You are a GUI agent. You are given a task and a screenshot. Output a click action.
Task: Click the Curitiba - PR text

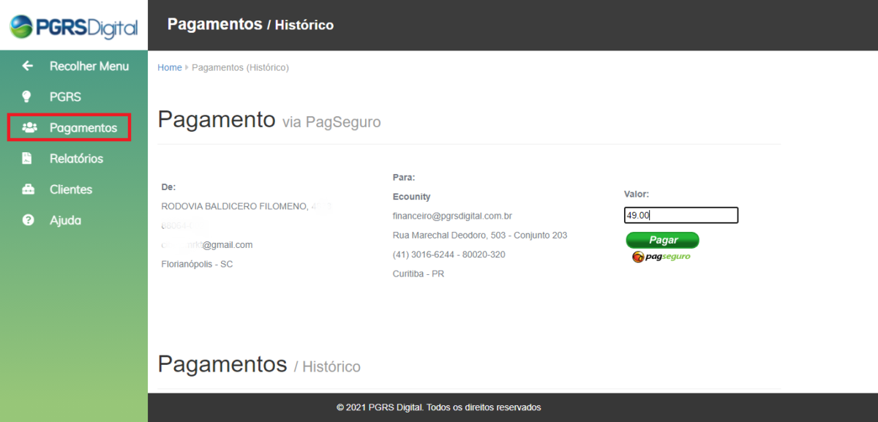[x=419, y=274]
